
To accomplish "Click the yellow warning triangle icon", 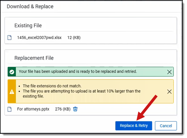I will (12, 91).
